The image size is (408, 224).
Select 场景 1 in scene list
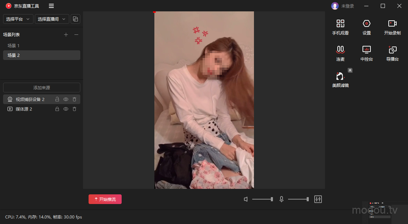click(x=14, y=46)
